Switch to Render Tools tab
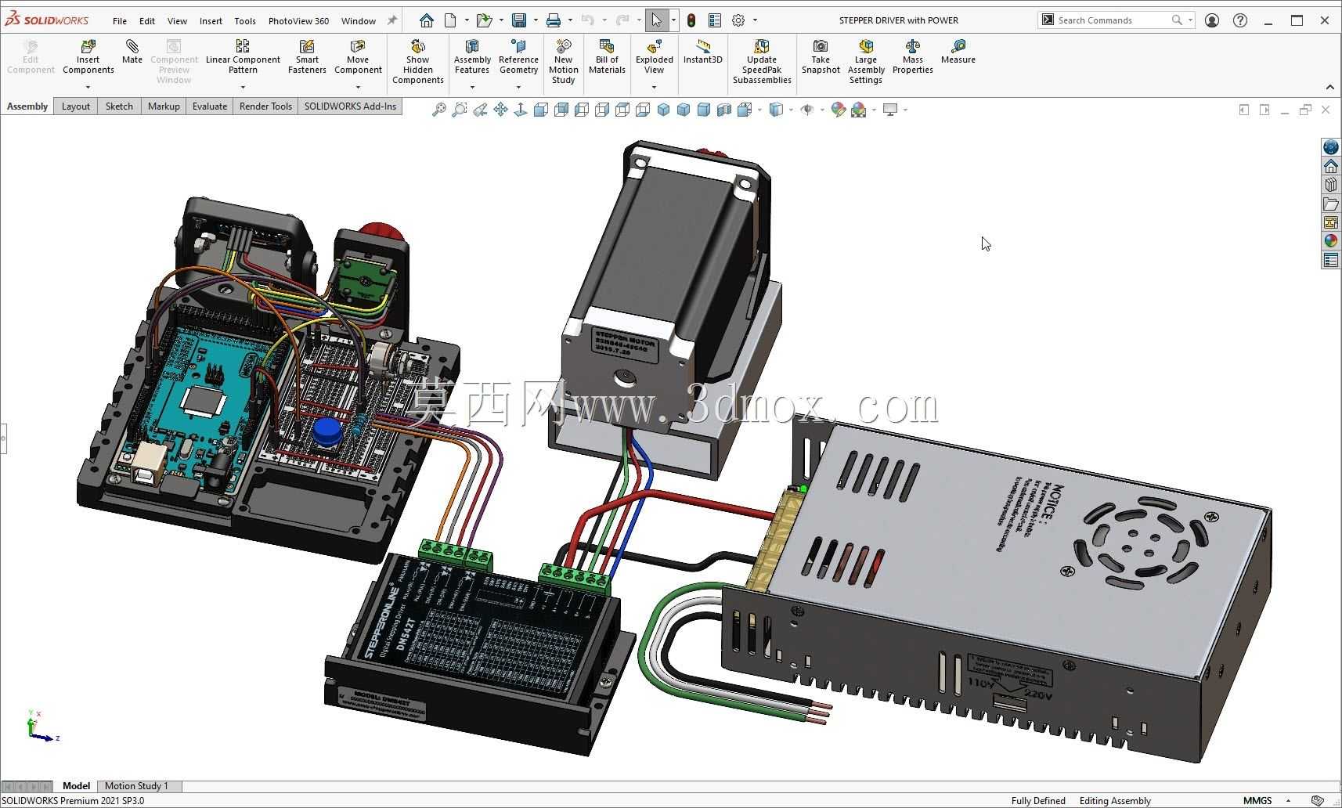This screenshot has height=808, width=1342. pyautogui.click(x=265, y=106)
